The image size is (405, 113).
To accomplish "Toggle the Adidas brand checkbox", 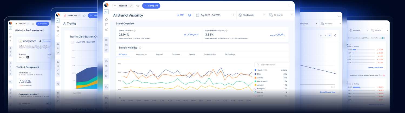I will click(255, 78).
